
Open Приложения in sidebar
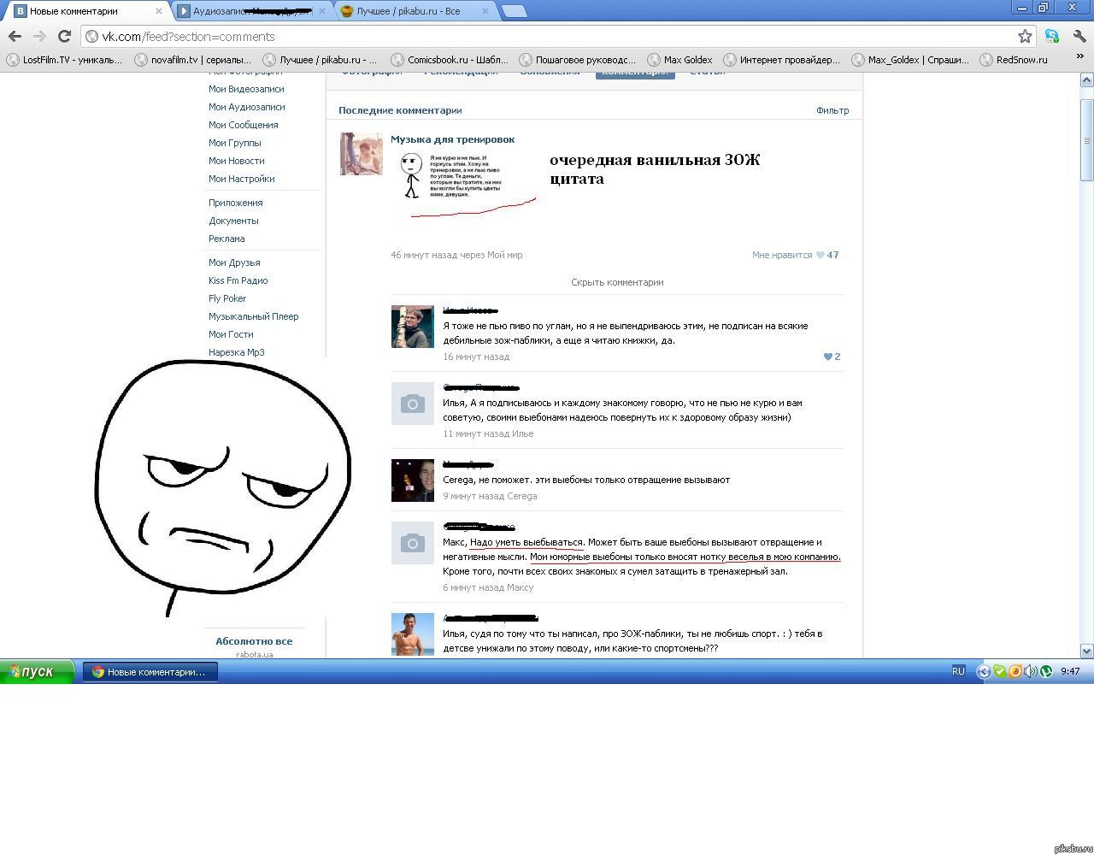(x=236, y=203)
